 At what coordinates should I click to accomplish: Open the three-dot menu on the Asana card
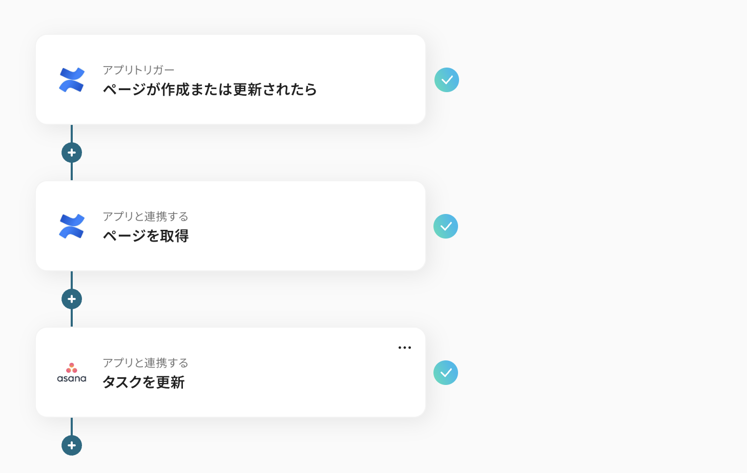point(405,348)
